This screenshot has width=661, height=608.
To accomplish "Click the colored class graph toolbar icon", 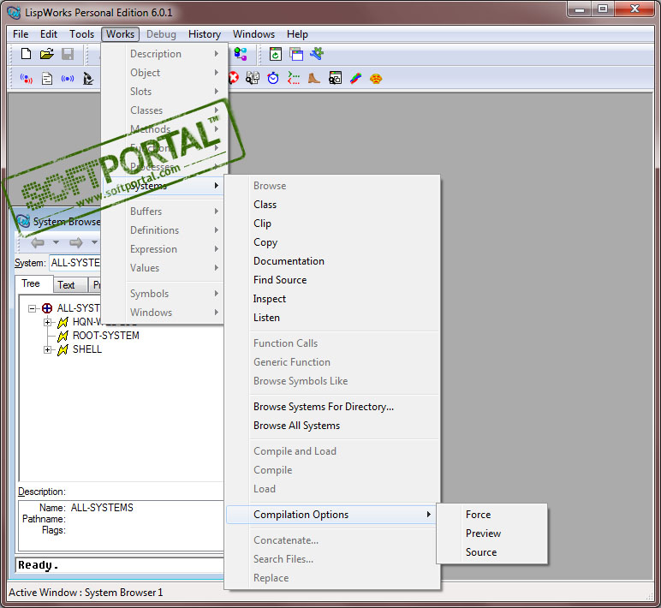I will click(x=241, y=54).
